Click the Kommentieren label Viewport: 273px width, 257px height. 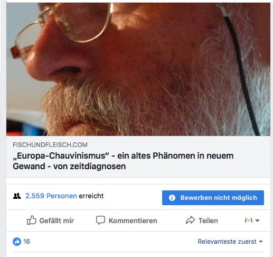(x=133, y=221)
